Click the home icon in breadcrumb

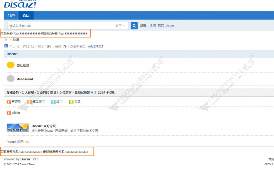(6, 40)
